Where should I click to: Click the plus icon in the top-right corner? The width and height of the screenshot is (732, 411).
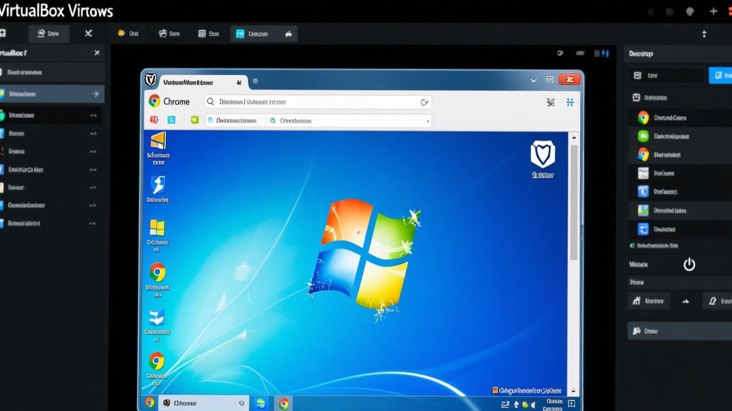(713, 11)
